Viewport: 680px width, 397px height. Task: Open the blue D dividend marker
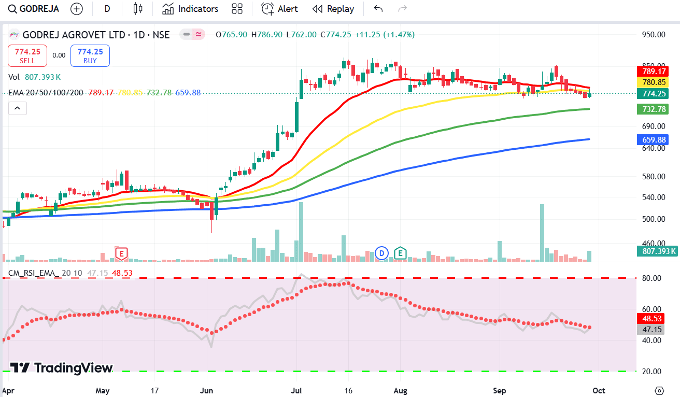point(382,253)
